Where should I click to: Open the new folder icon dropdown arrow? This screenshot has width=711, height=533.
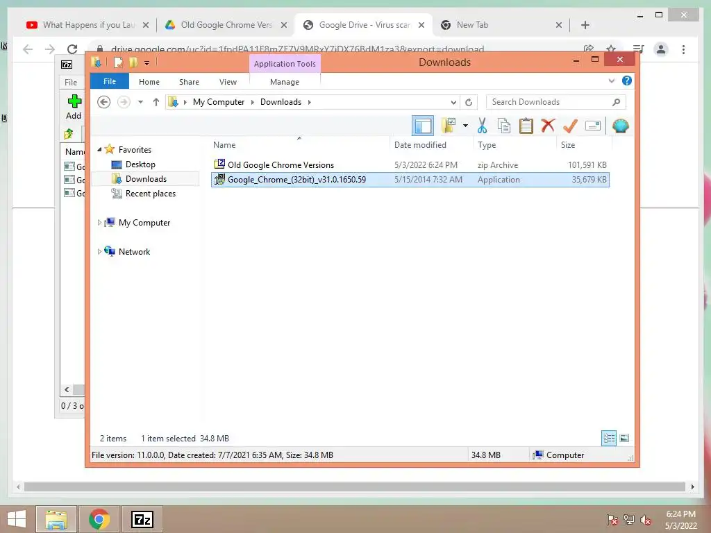tap(465, 126)
